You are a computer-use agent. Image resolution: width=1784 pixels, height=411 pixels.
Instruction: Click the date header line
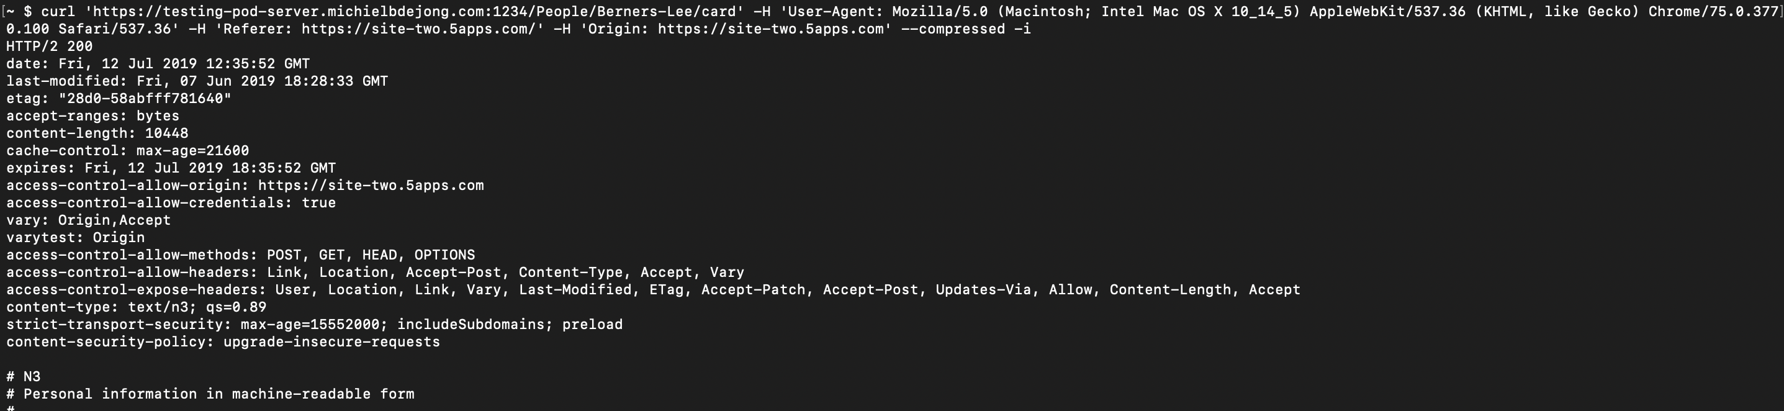coord(158,64)
